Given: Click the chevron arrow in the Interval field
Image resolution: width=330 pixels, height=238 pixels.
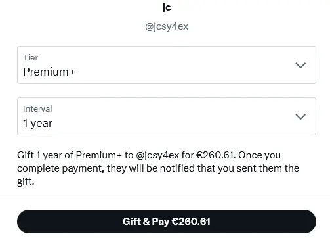Looking at the screenshot, I should click(300, 116).
